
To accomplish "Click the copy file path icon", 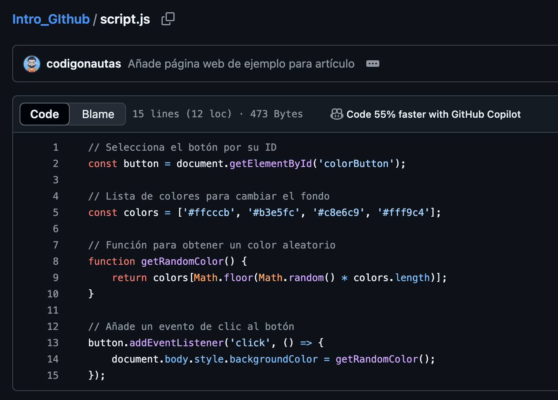I will [x=168, y=19].
